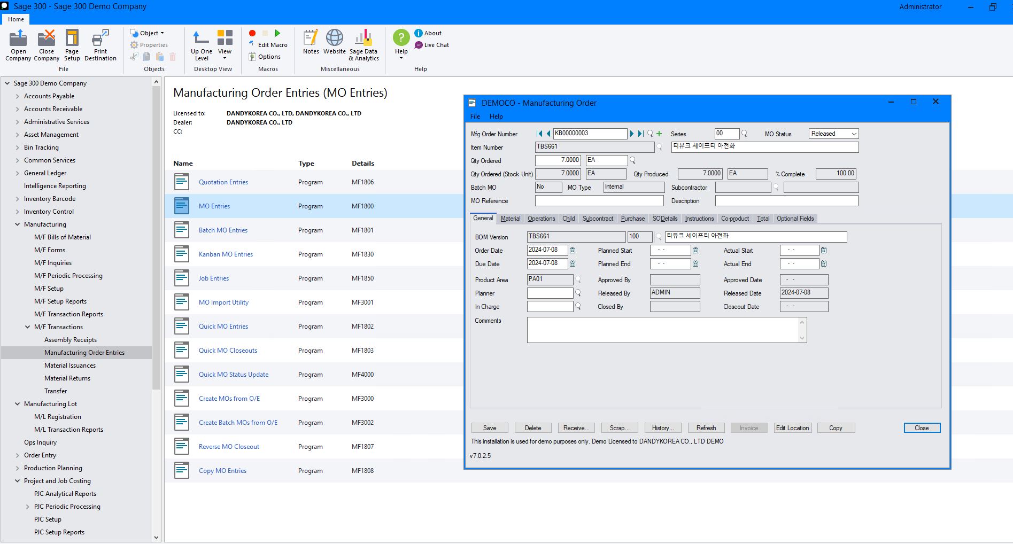This screenshot has height=544, width=1013.
Task: Go Up One Level in the desktop view
Action: (x=202, y=45)
